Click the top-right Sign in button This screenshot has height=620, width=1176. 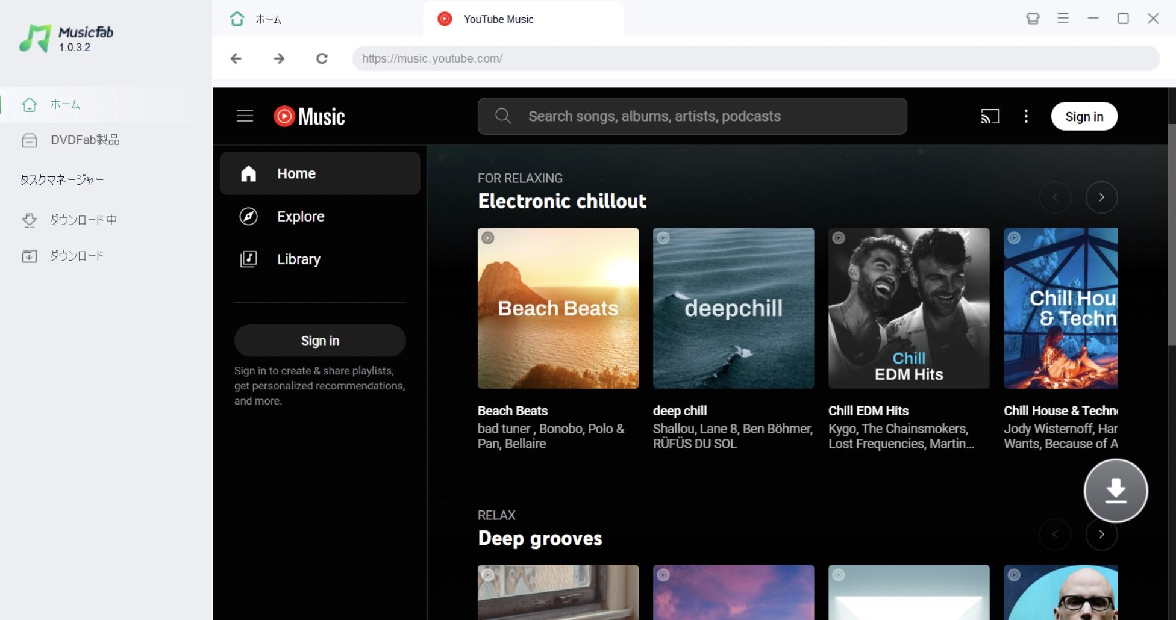(x=1084, y=116)
